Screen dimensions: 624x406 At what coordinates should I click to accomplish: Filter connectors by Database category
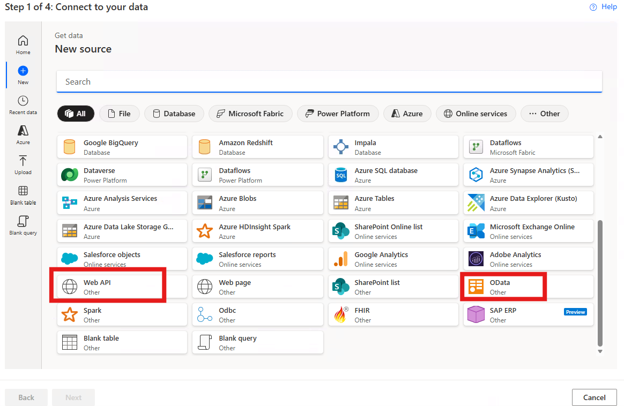click(x=174, y=114)
